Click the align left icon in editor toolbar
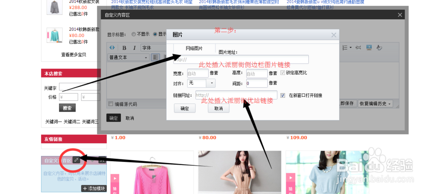The image size is (438, 194). coord(155,57)
